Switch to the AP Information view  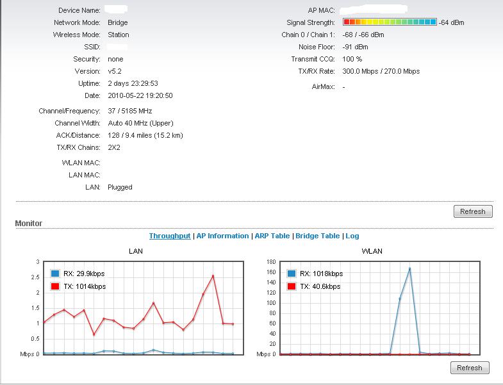pos(222,236)
